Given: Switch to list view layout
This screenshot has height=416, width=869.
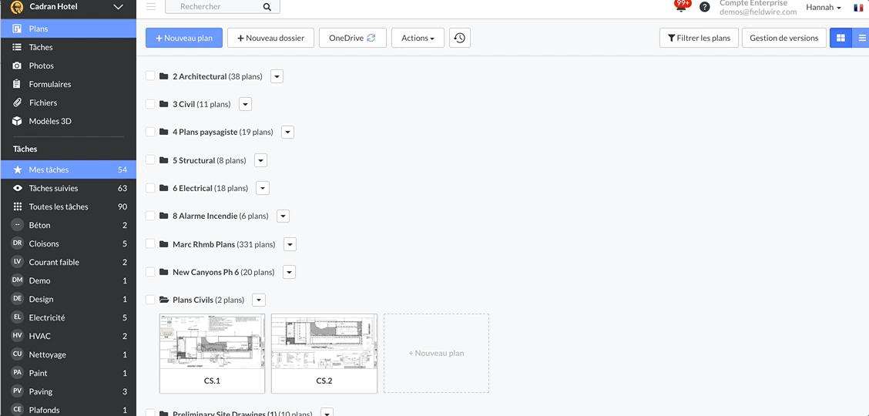Looking at the screenshot, I should tap(861, 38).
